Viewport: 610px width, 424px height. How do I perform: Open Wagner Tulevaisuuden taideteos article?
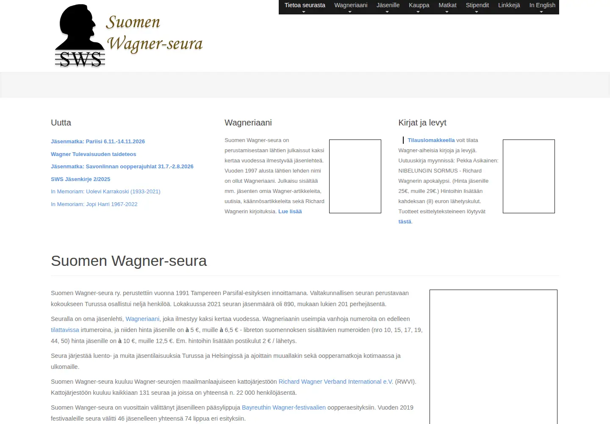[94, 154]
